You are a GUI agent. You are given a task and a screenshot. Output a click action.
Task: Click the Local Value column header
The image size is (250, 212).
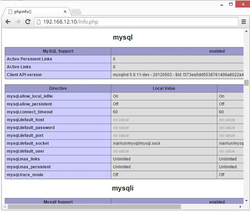164,88
